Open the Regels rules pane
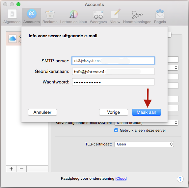The height and width of the screenshot is (188, 189). pos(160,16)
